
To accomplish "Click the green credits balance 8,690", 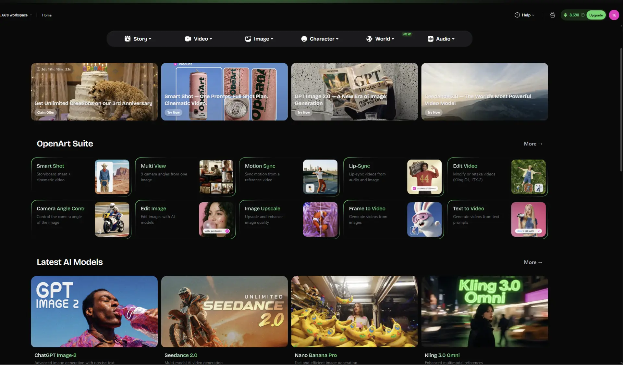I will pyautogui.click(x=574, y=15).
